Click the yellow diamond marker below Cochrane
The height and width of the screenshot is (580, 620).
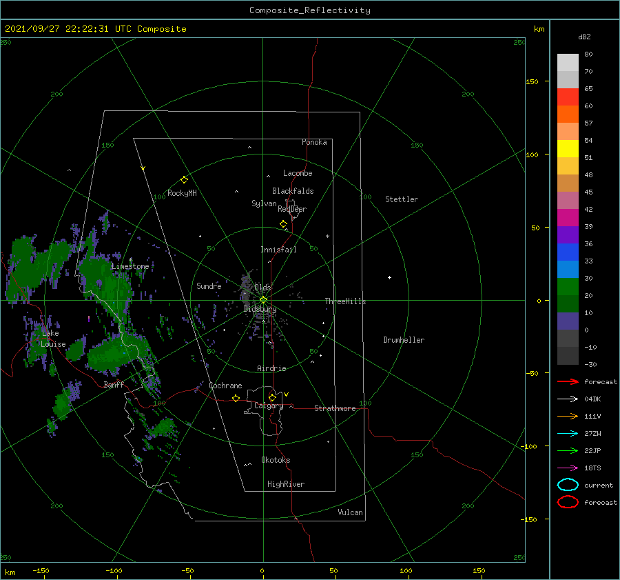pyautogui.click(x=236, y=398)
